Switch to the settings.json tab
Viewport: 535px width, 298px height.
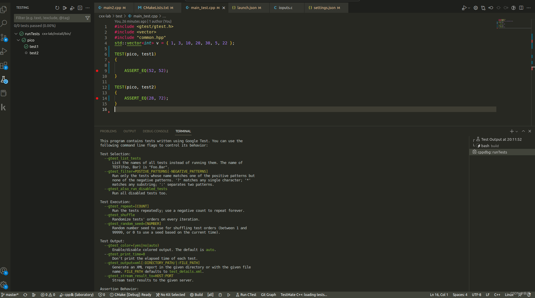point(326,8)
